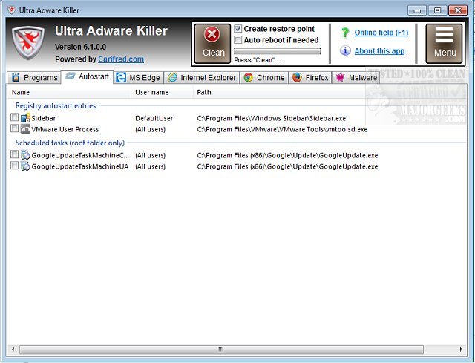475x363 pixels.
Task: Maximize the Ultra Adware Killer window
Action: (437, 10)
